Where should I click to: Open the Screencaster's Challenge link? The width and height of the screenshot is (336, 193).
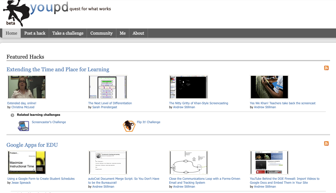[x=49, y=122]
